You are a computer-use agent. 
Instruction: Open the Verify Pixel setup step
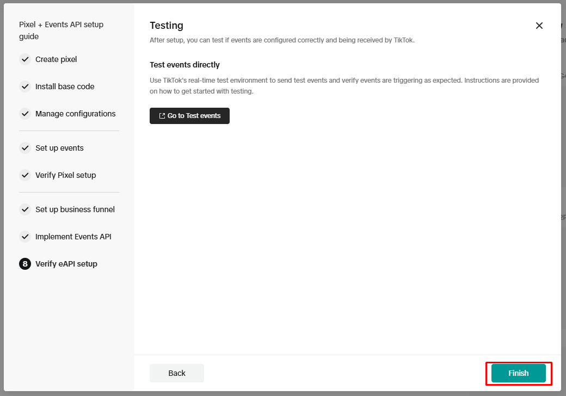65,175
